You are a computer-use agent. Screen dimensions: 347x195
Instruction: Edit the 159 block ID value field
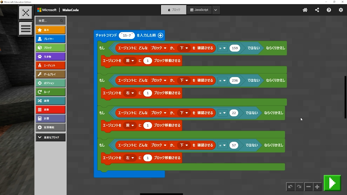pos(235,48)
